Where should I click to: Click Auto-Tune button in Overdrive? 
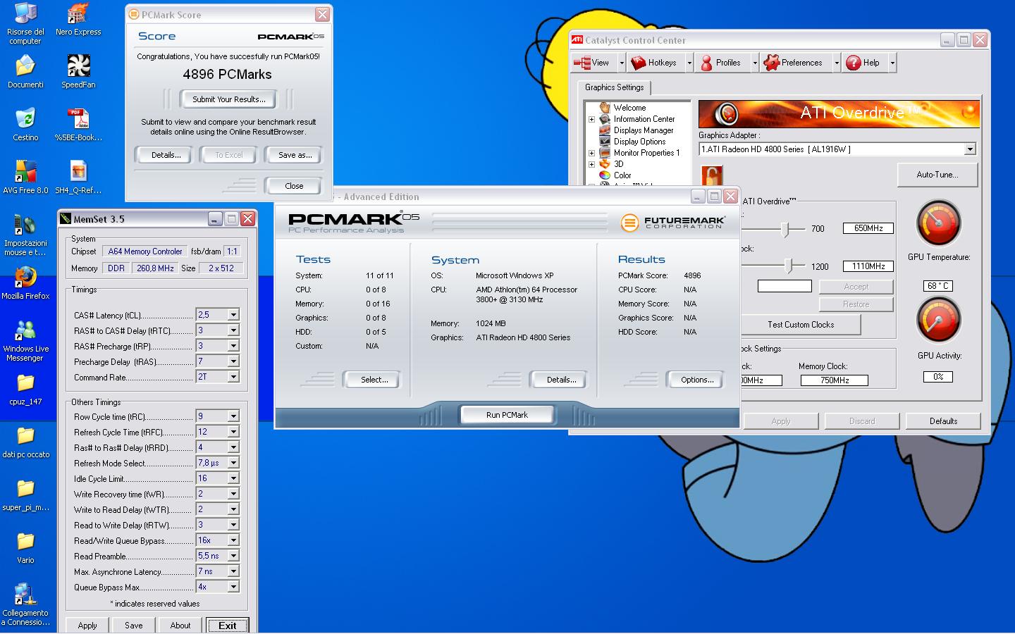[937, 175]
